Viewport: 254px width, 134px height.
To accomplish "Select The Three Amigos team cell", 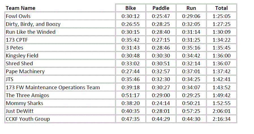I will click(27, 95).
